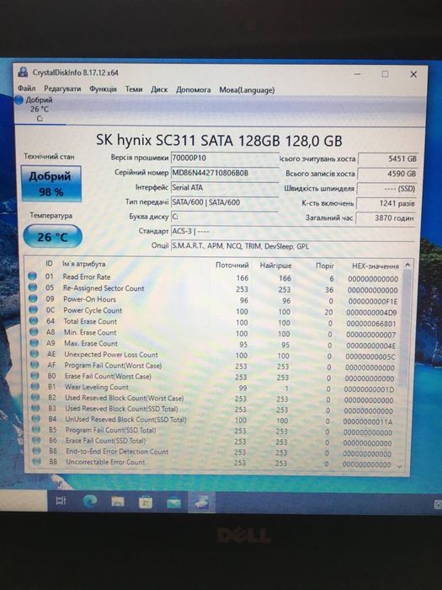Click the Ім'я атрибута column header
The width and height of the screenshot is (442, 590).
84,264
